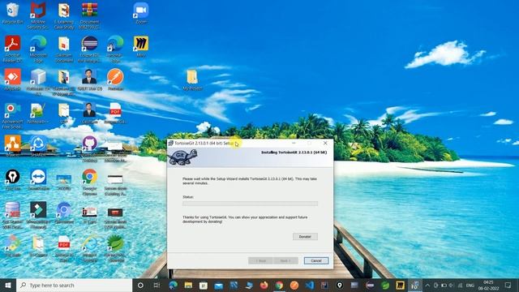Select the Apowersoft screen recorder desktop shortcut

pos(13,115)
